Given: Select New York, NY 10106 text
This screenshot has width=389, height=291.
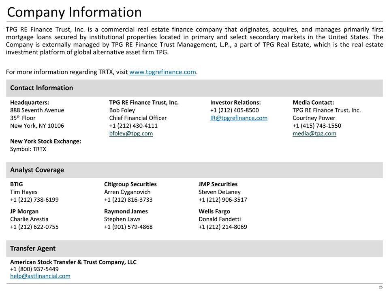Looking at the screenshot, I should pos(37,126).
